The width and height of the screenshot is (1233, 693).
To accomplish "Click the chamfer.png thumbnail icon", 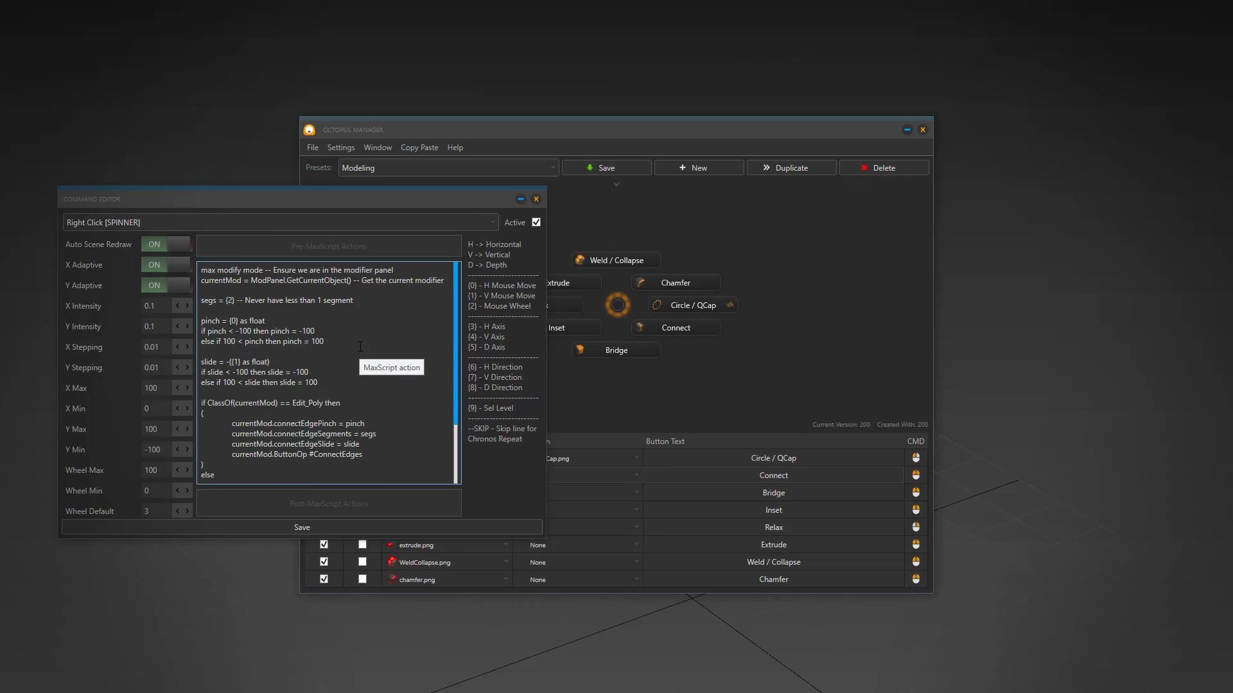I will (391, 579).
